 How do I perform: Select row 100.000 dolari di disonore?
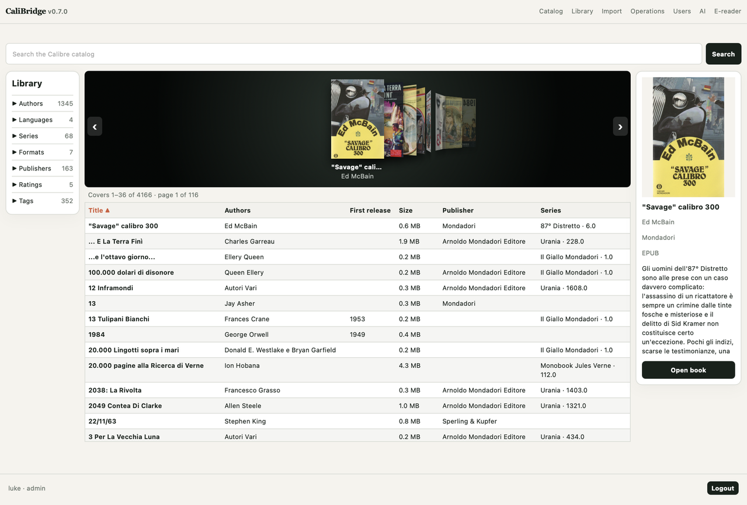(357, 273)
